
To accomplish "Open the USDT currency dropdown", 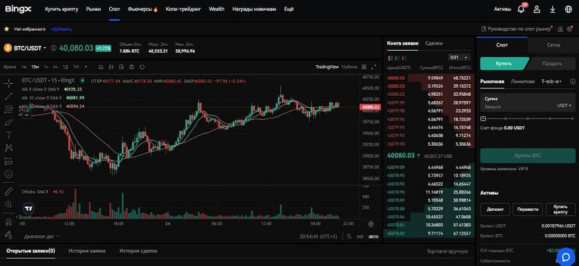I will 564,106.
